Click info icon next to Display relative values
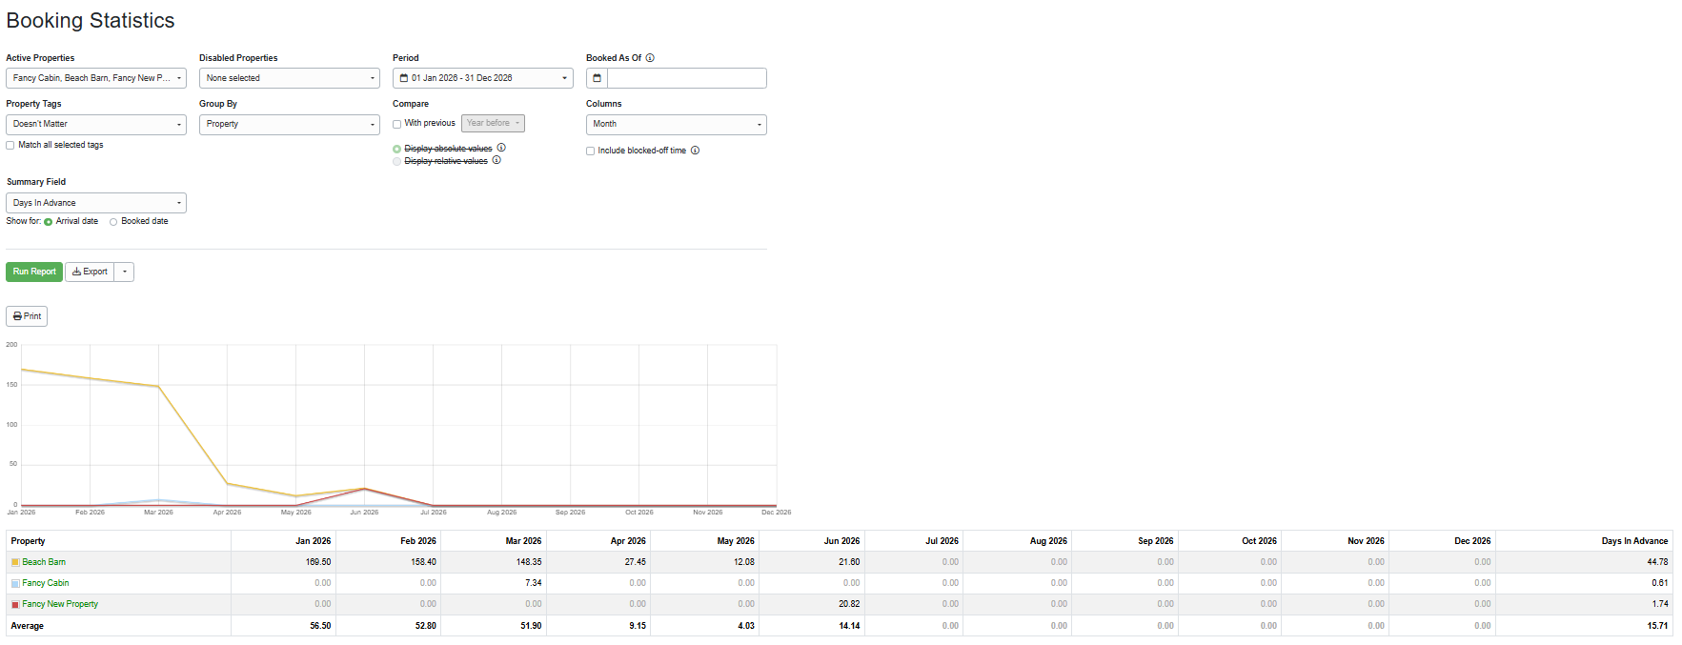This screenshot has height=645, width=1682. click(x=496, y=160)
